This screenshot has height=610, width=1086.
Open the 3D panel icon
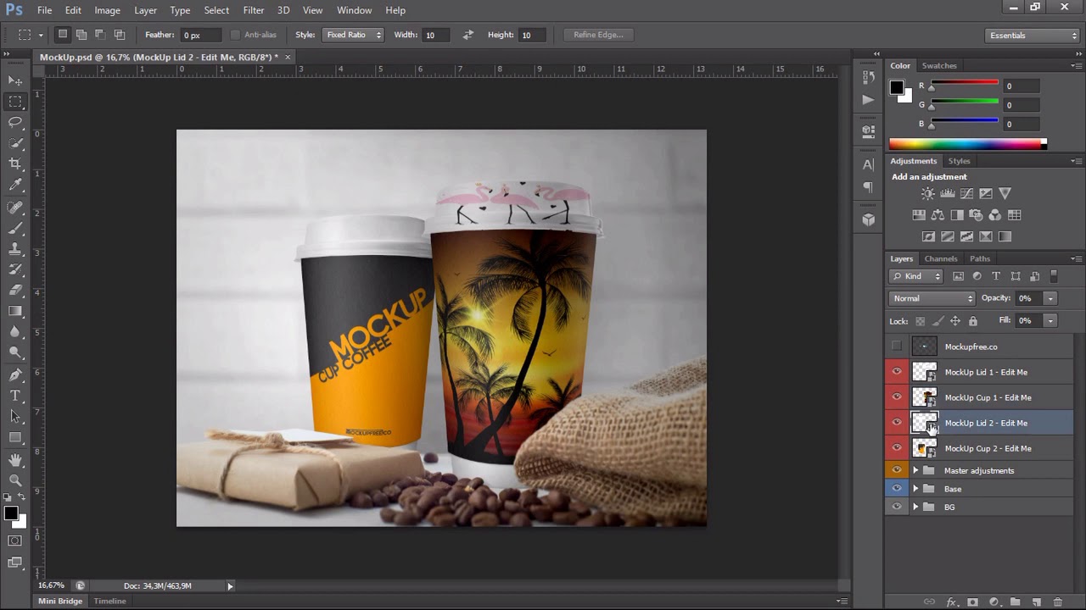868,219
